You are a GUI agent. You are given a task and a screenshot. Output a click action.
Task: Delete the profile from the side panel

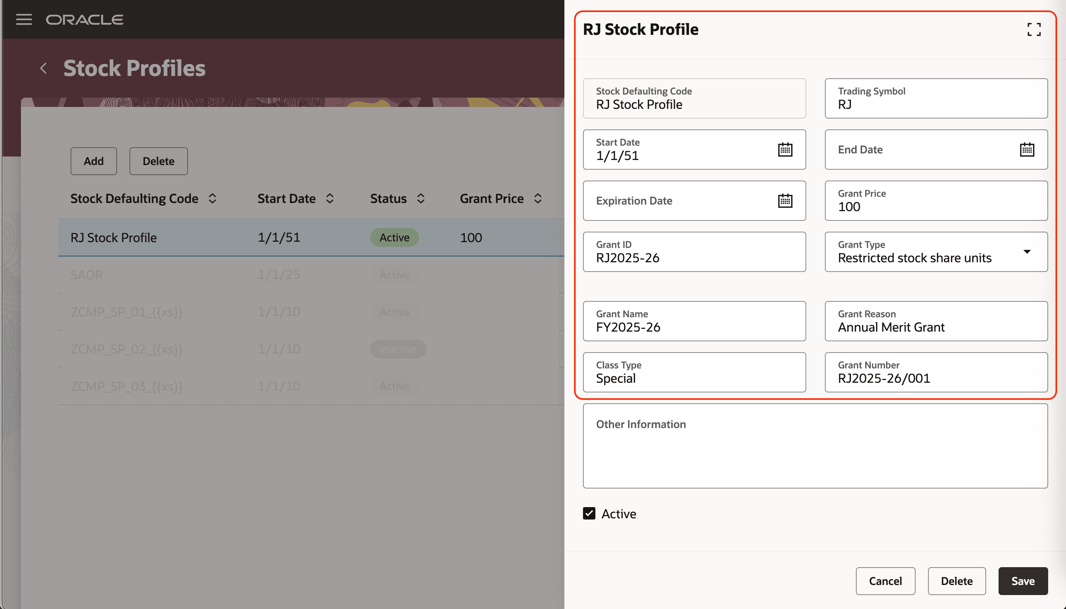coord(957,581)
